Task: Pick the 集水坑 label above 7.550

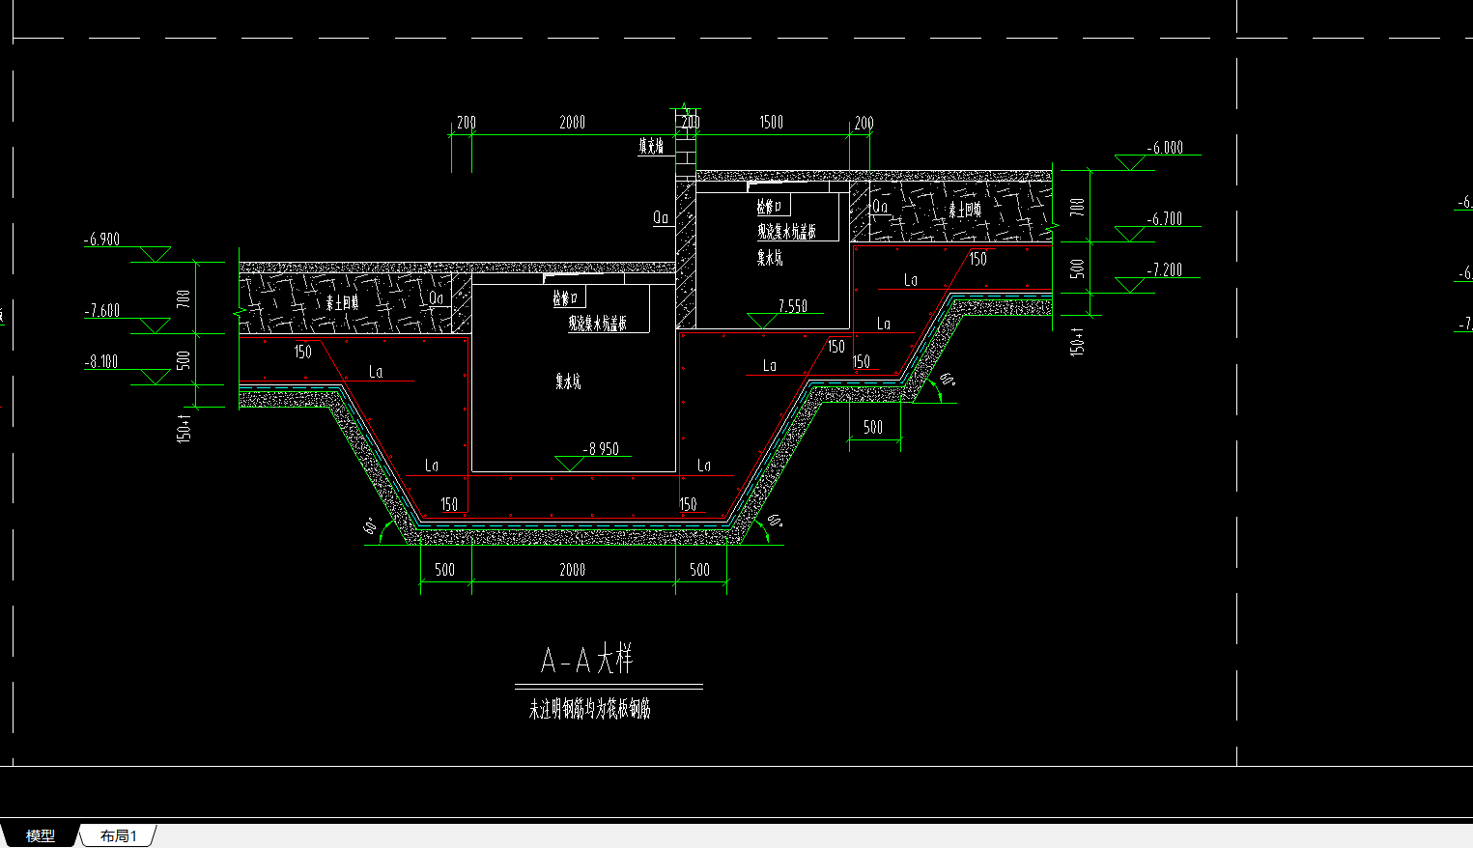Action: pos(770,258)
